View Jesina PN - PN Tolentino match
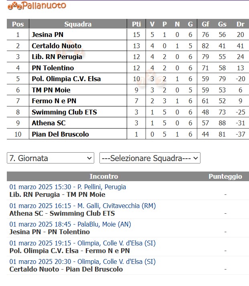 coord(50,232)
